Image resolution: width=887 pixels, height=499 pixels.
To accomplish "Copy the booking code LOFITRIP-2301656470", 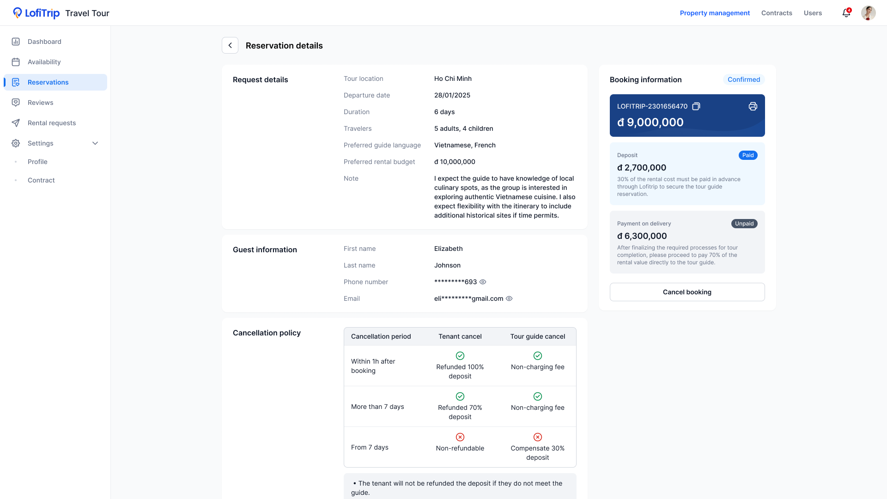I will pos(696,106).
